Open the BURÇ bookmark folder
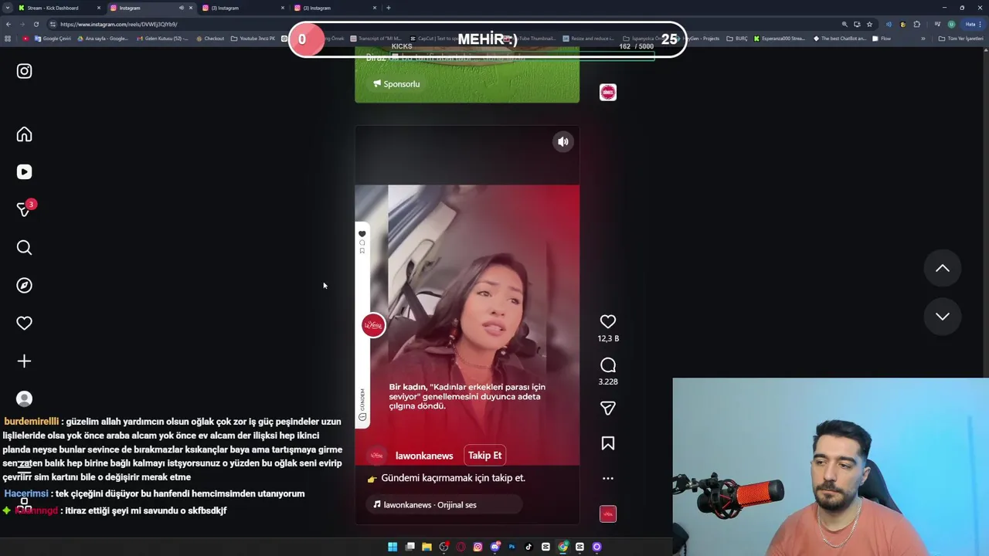989x556 pixels. coord(737,39)
